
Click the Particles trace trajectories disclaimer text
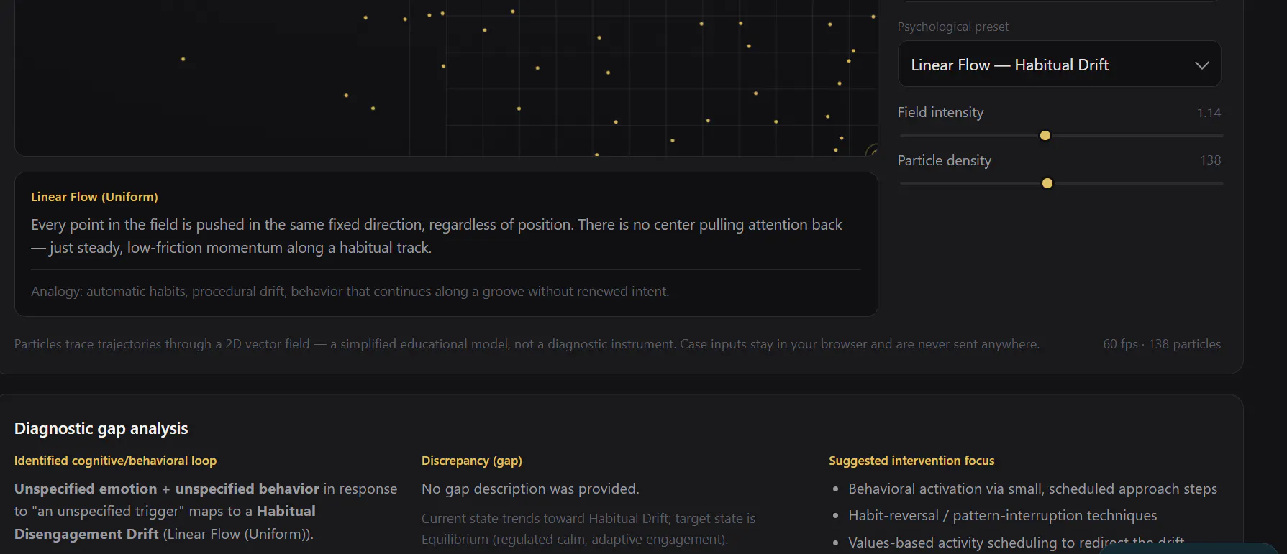click(x=527, y=344)
